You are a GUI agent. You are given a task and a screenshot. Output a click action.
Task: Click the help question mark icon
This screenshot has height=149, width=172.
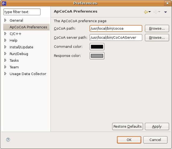pos(8,140)
